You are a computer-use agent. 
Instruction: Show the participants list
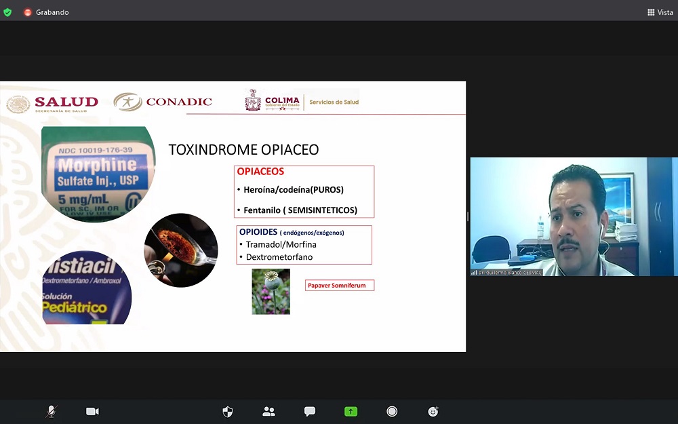coord(268,411)
